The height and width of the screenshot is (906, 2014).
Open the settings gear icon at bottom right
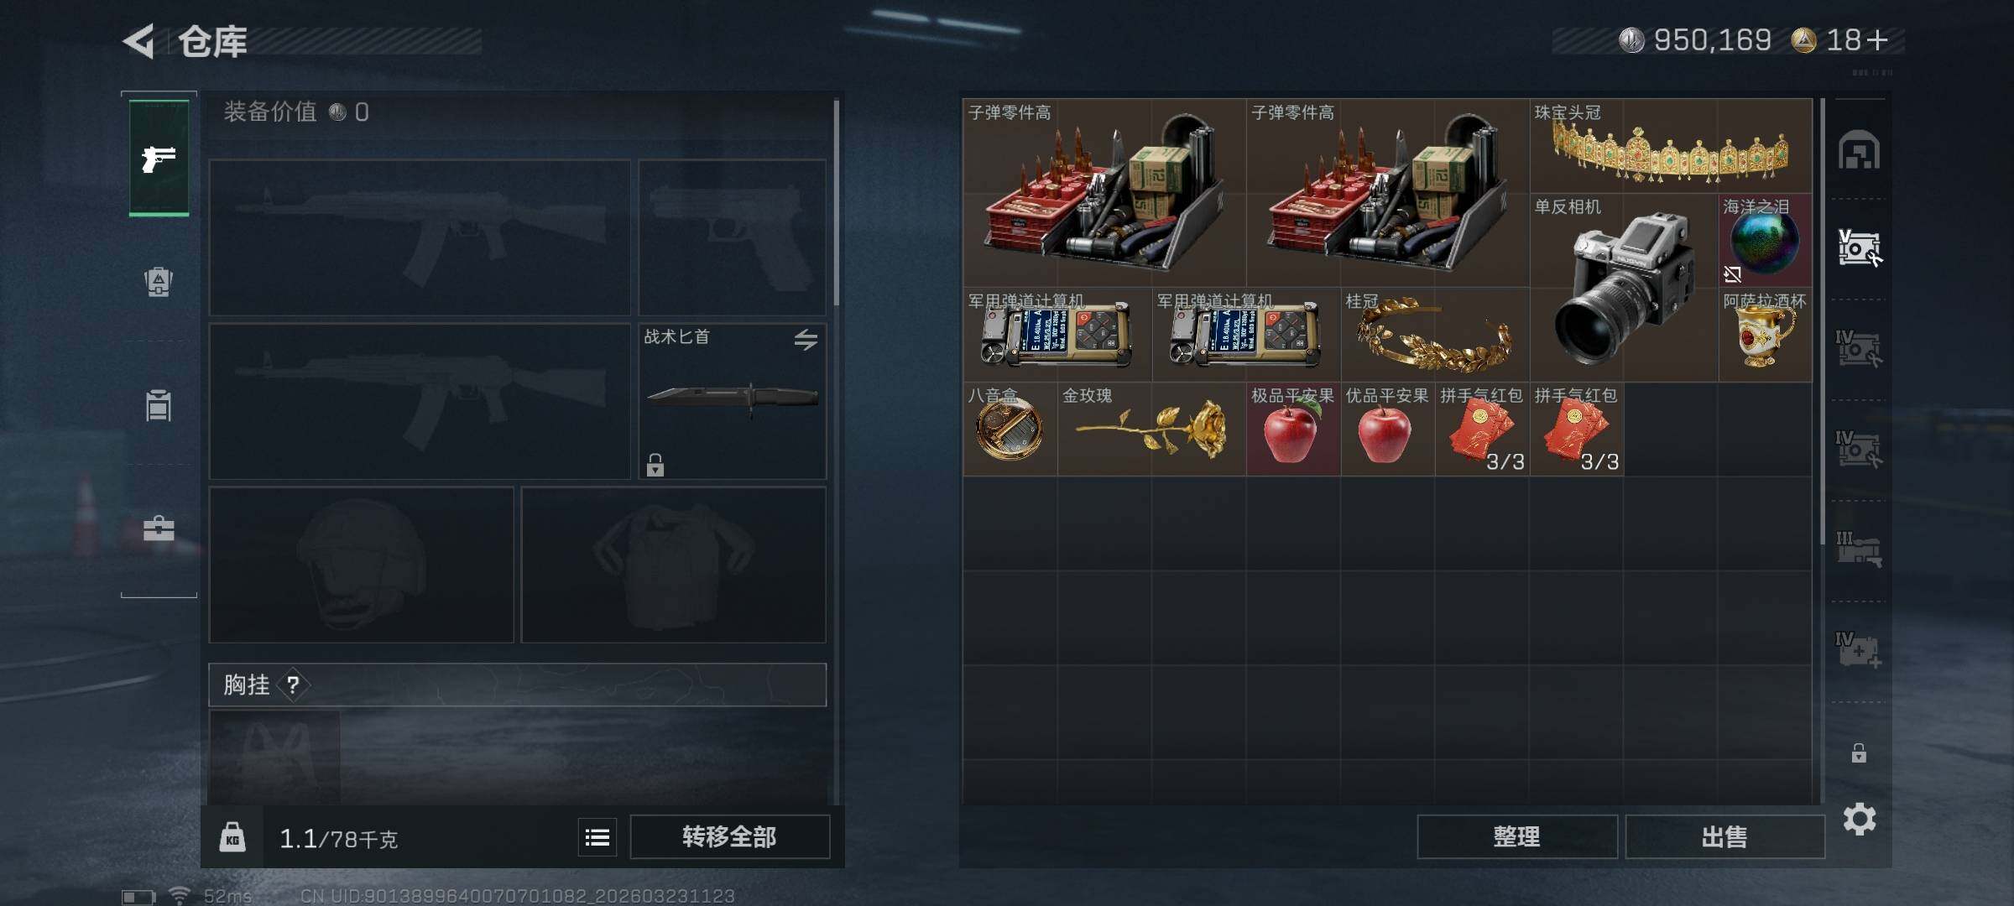[x=1860, y=819]
